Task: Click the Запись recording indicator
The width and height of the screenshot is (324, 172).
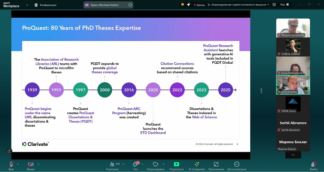Action: 199,5
